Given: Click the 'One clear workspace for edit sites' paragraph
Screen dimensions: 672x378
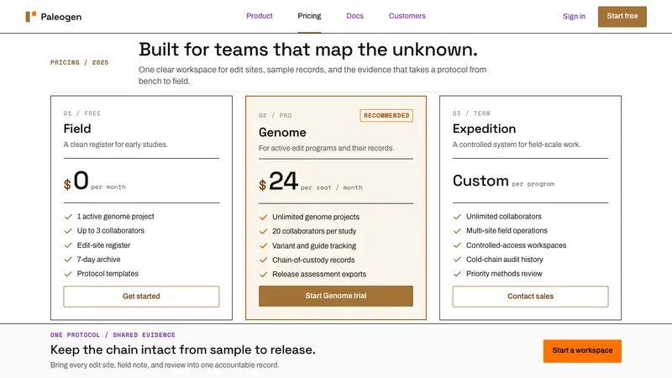Looking at the screenshot, I should 312,75.
